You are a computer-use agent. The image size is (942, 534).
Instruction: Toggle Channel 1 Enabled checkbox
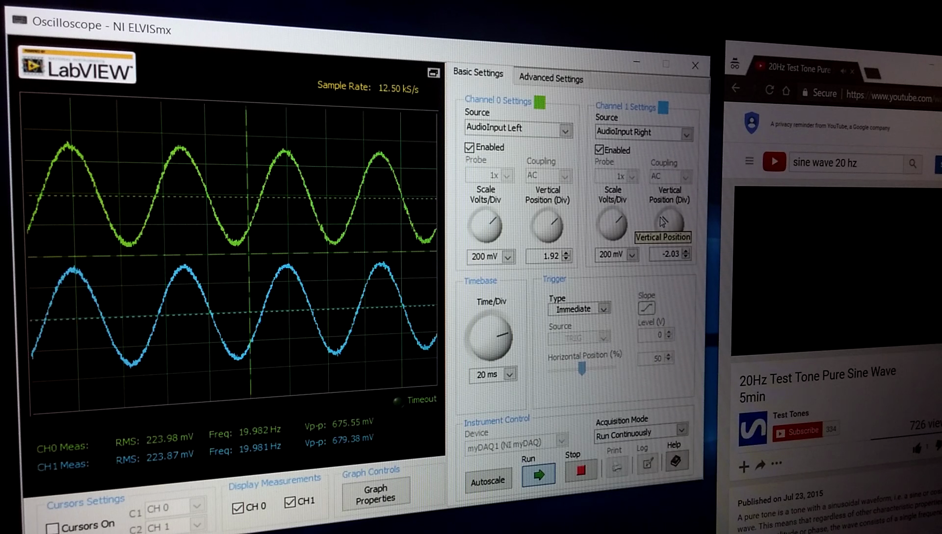[x=599, y=150]
